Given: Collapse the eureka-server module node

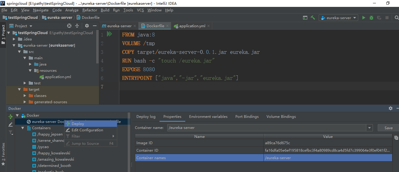Looking at the screenshot, I should click(14, 45).
